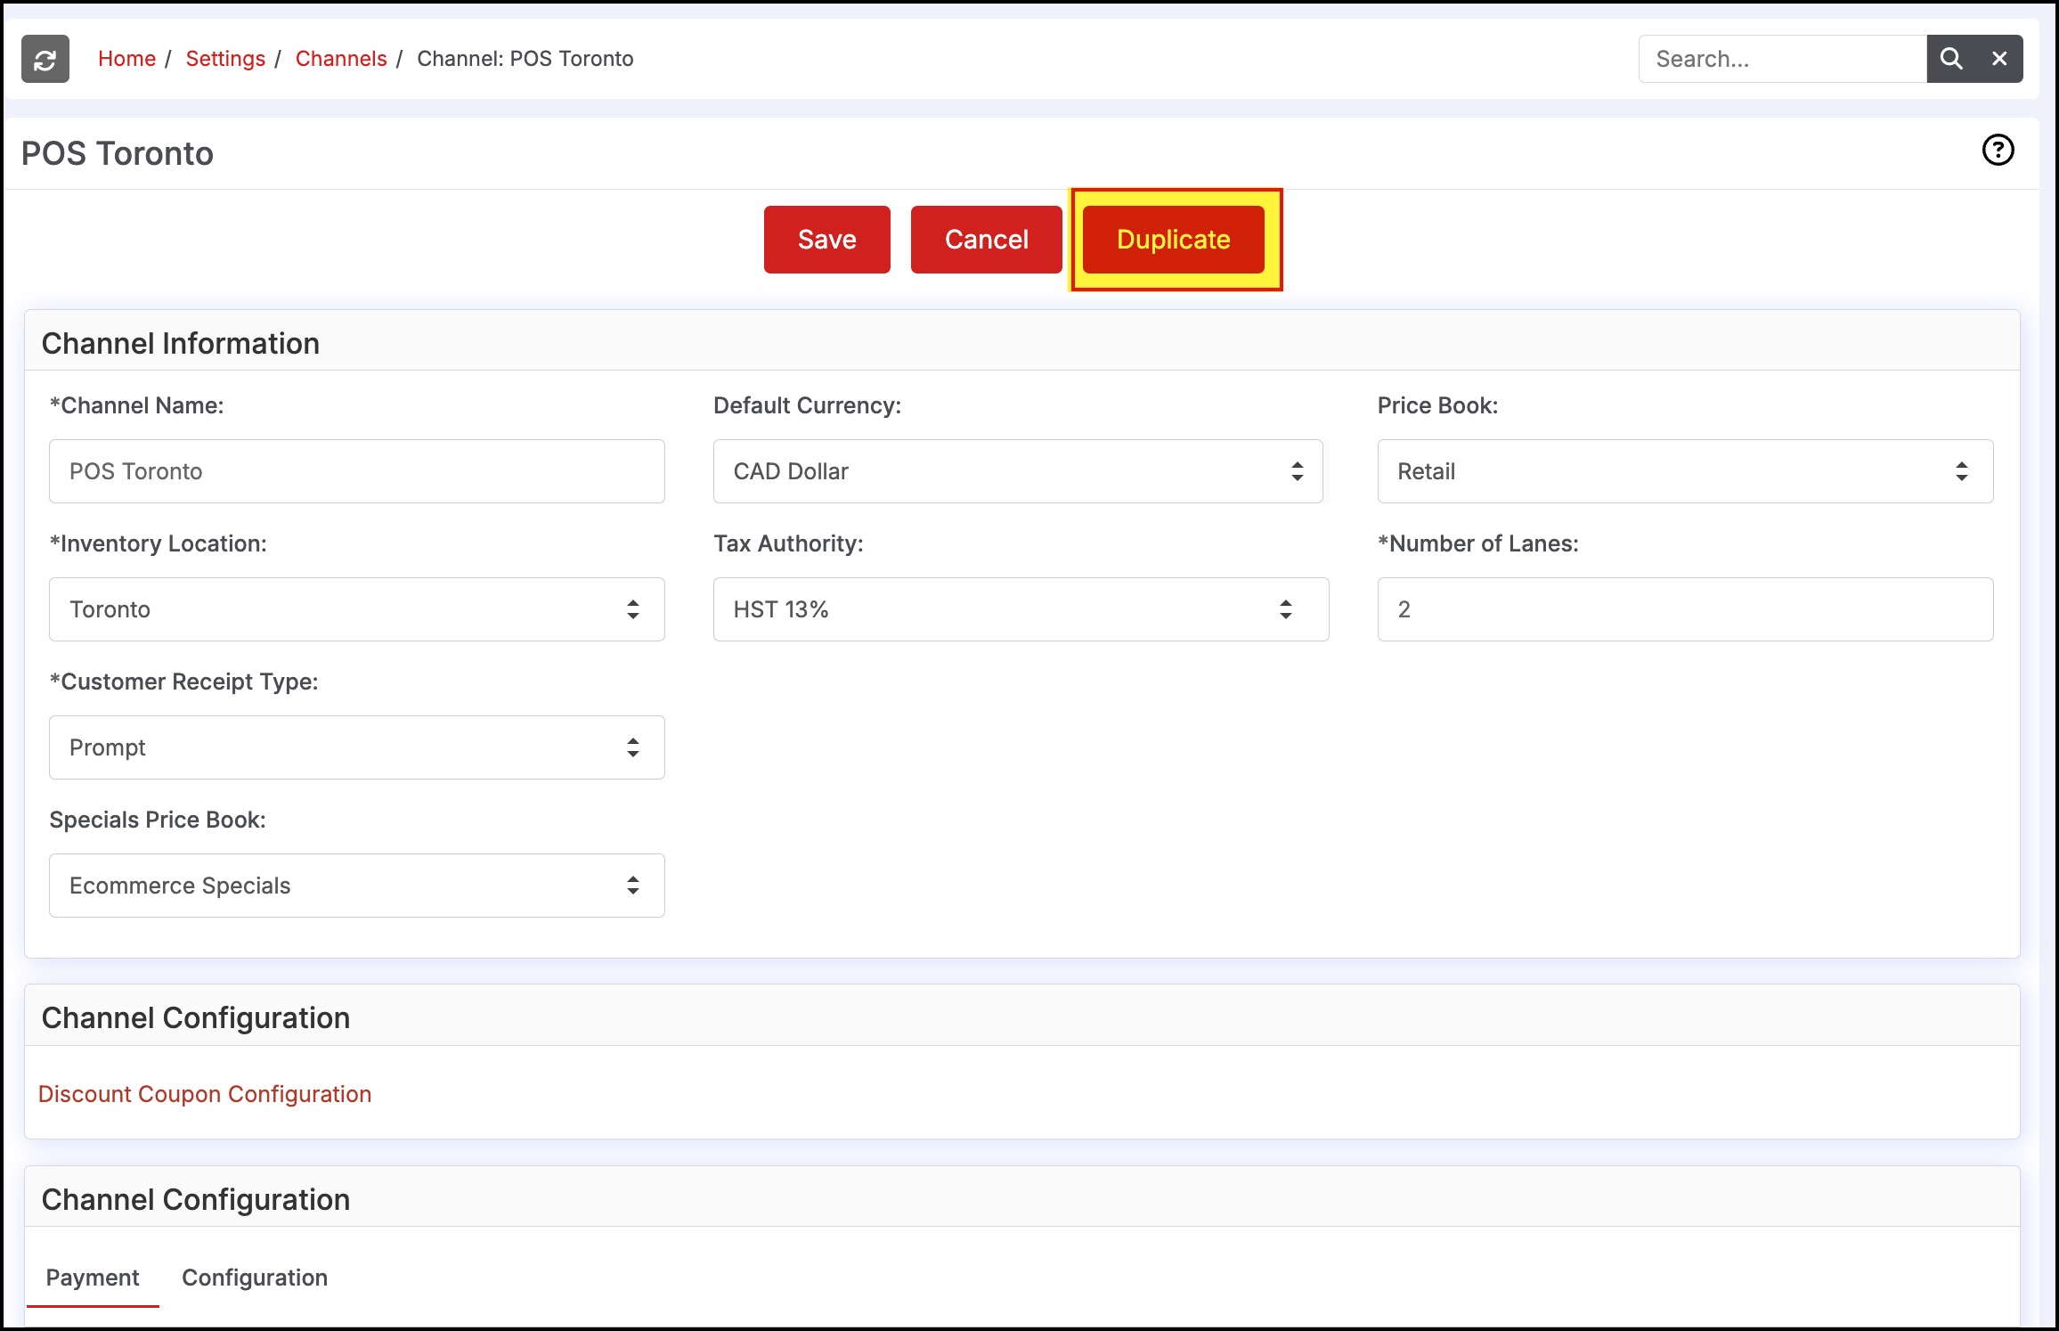Screen dimensions: 2059x1331
Task: Click the 'POS Toronto' page heading
Action: point(118,153)
